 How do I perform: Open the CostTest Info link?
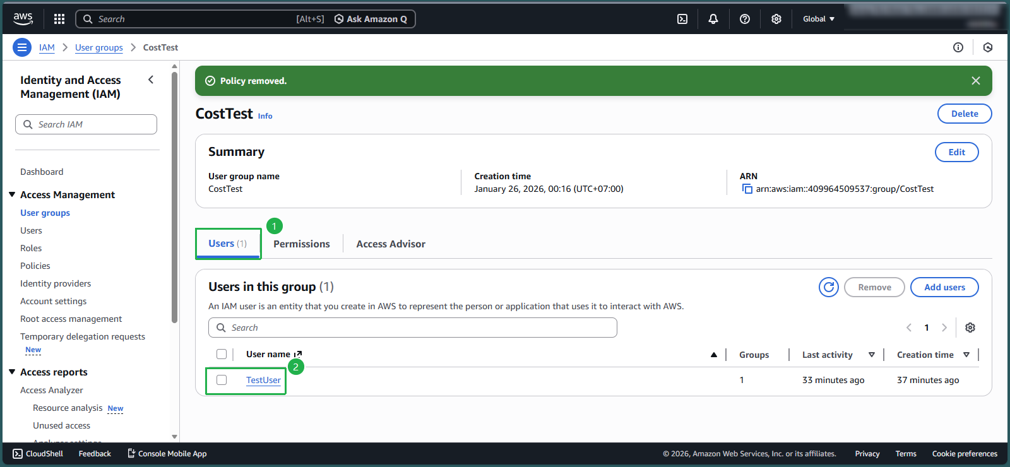coord(265,116)
